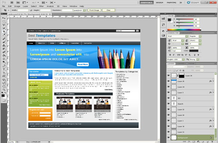
Task: Select the Custom Shape tool
Action: [4, 76]
